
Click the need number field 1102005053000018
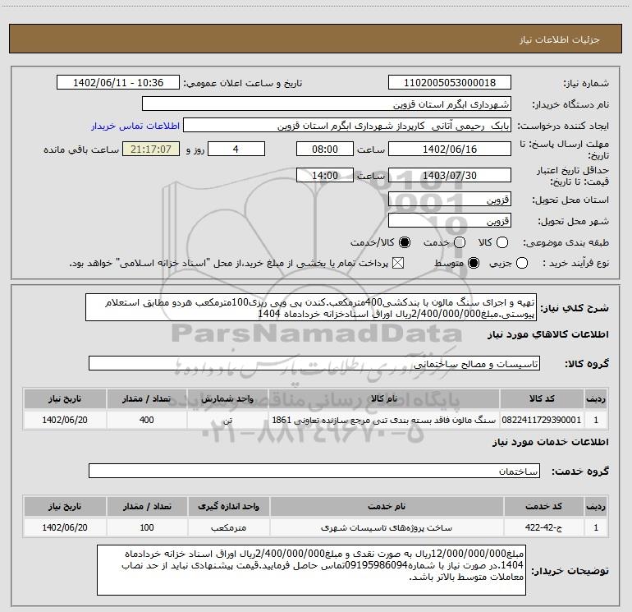pyautogui.click(x=450, y=83)
